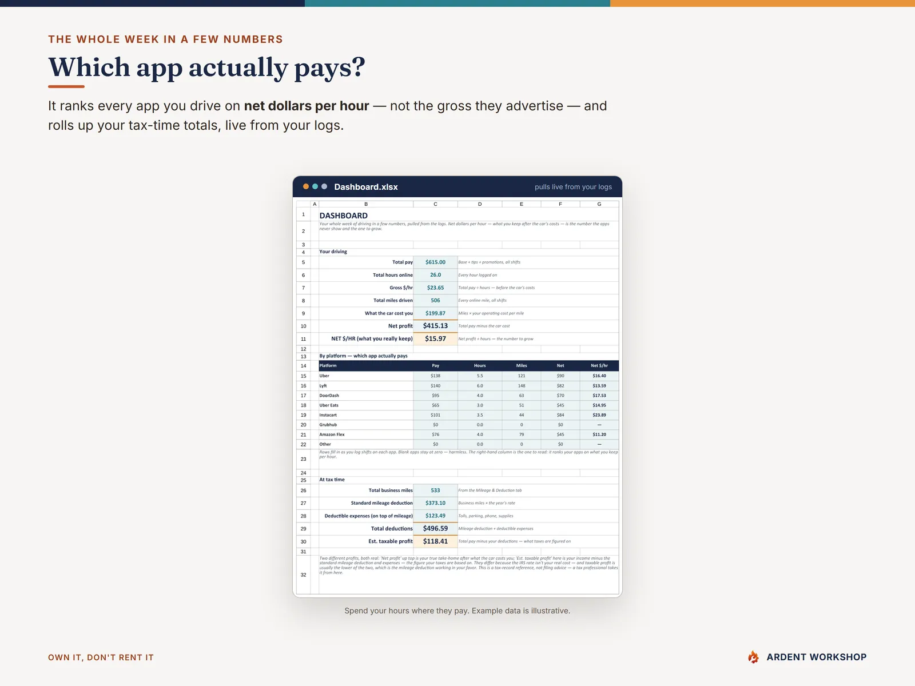Select column G header
Screen dimensions: 915x686
[599, 204]
